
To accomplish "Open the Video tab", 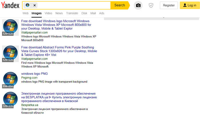I will pos(48,13).
